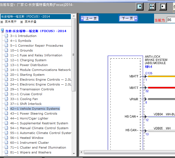Open 60—1 Instrument Cluster
The height and width of the screenshot is (158, 175).
pyautogui.click(x=30, y=143)
